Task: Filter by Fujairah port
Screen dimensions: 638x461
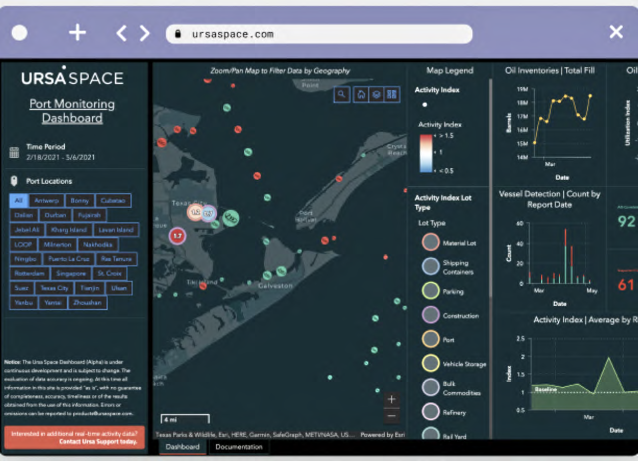Action: point(89,215)
